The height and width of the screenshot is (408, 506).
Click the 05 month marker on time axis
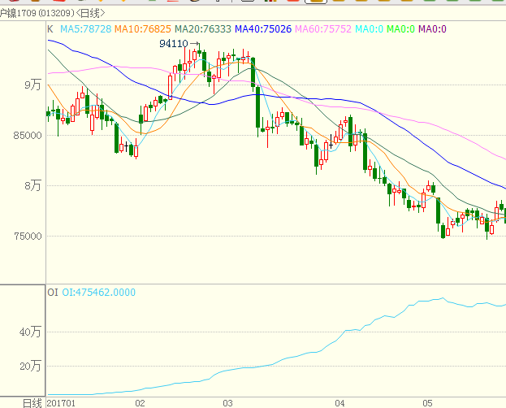(427, 402)
